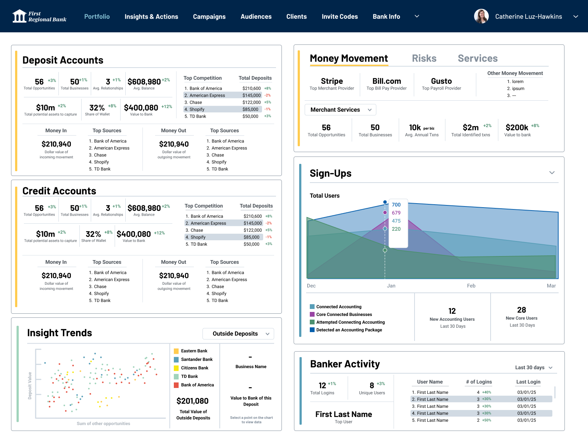This screenshot has height=446, width=588.
Task: Click the Total Deposits header in Credit Accounts
Action: pos(256,206)
